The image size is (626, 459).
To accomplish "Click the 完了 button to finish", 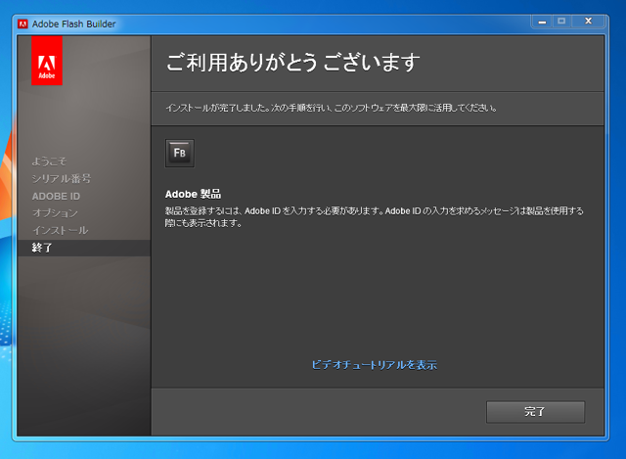I will click(x=535, y=412).
